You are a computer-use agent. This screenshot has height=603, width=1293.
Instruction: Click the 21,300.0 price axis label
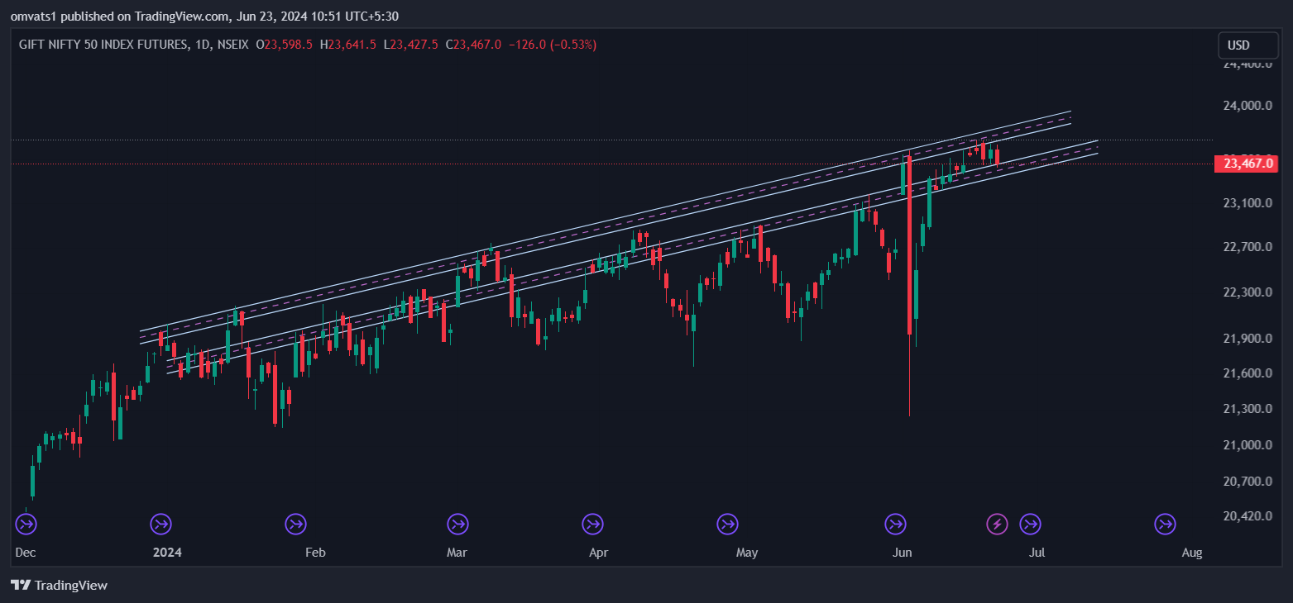[1248, 409]
